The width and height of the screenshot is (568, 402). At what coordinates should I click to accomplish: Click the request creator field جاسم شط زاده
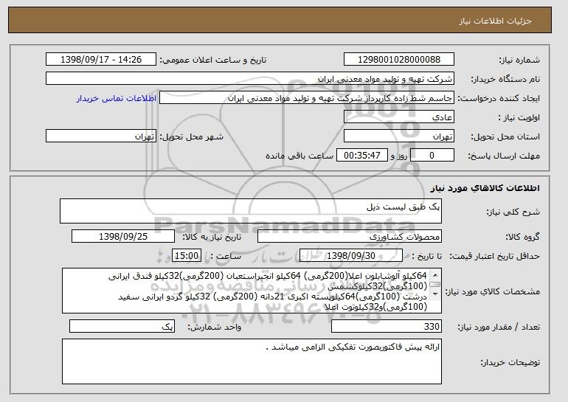tap(307, 98)
